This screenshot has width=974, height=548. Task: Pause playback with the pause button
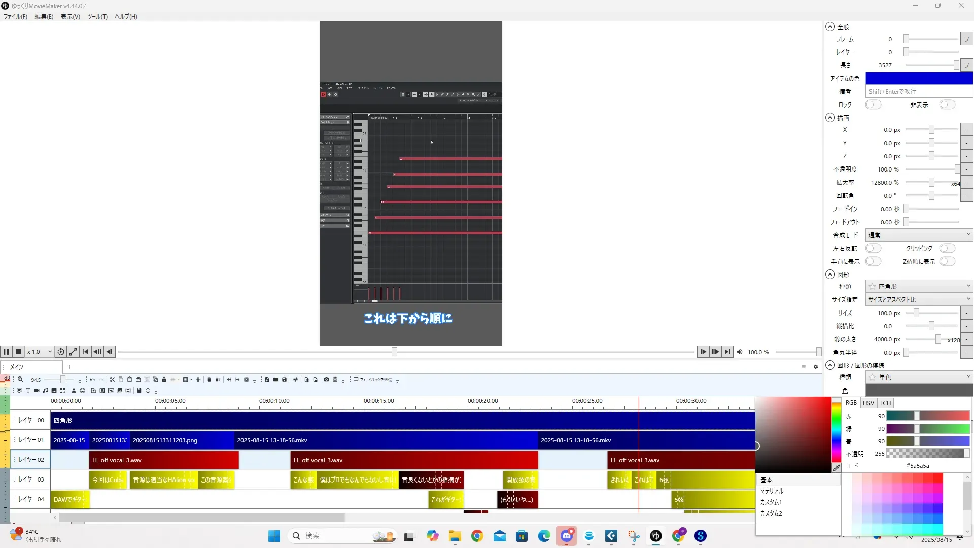coord(6,352)
